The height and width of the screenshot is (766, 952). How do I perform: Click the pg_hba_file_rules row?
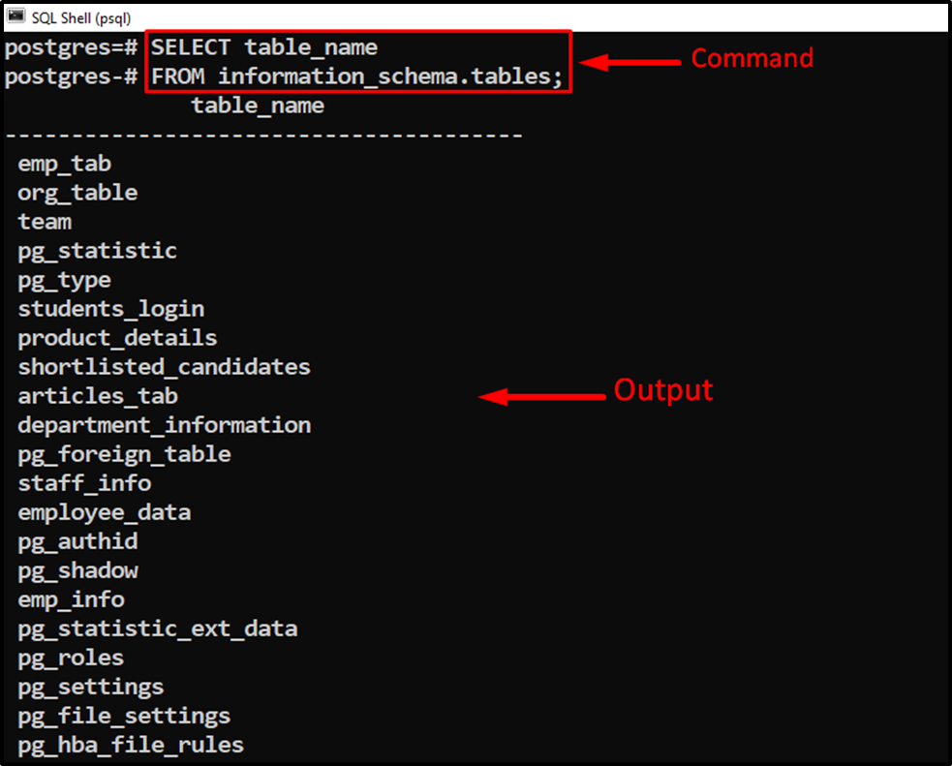pos(131,746)
